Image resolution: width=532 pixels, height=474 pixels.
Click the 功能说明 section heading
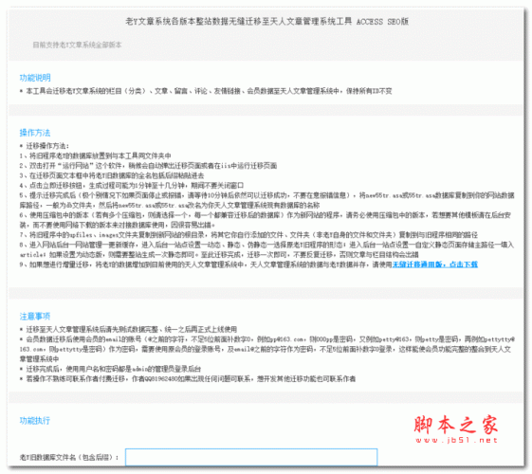(35, 78)
